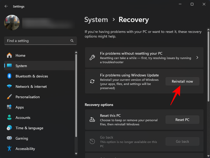210x158 pixels.
Task: Open Accessibility settings
Action: coord(40,149)
